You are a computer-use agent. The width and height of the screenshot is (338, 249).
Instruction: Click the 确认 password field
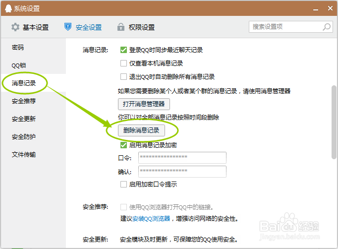coord(182,172)
